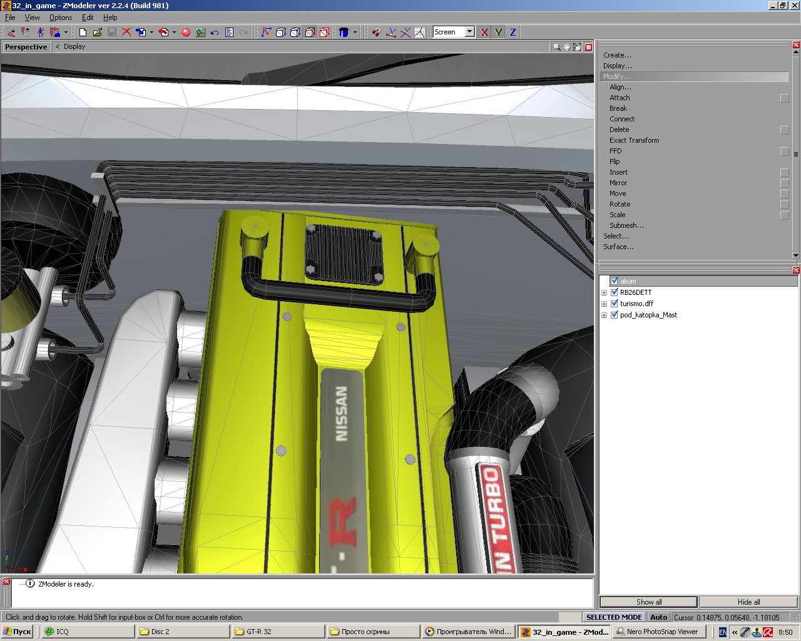Click the Import toolbar icon
Viewport: 801px width, 641px height.
pyautogui.click(x=141, y=32)
